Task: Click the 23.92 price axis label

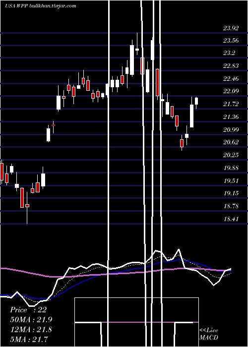Action: 231,28
